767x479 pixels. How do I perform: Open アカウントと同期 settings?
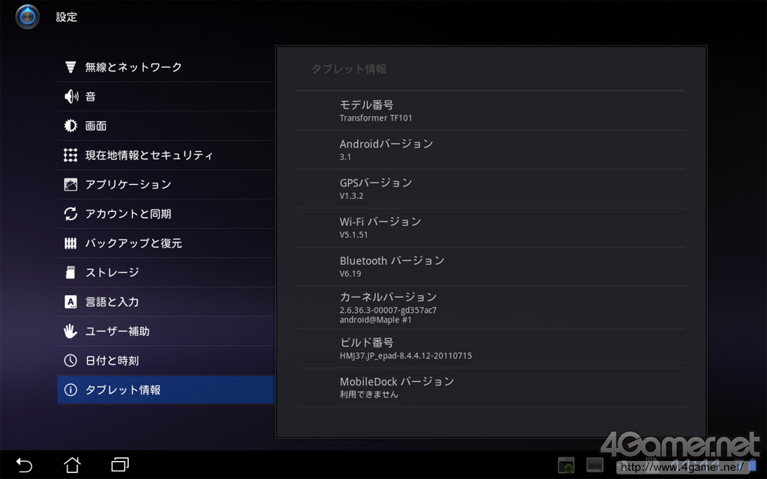[166, 213]
